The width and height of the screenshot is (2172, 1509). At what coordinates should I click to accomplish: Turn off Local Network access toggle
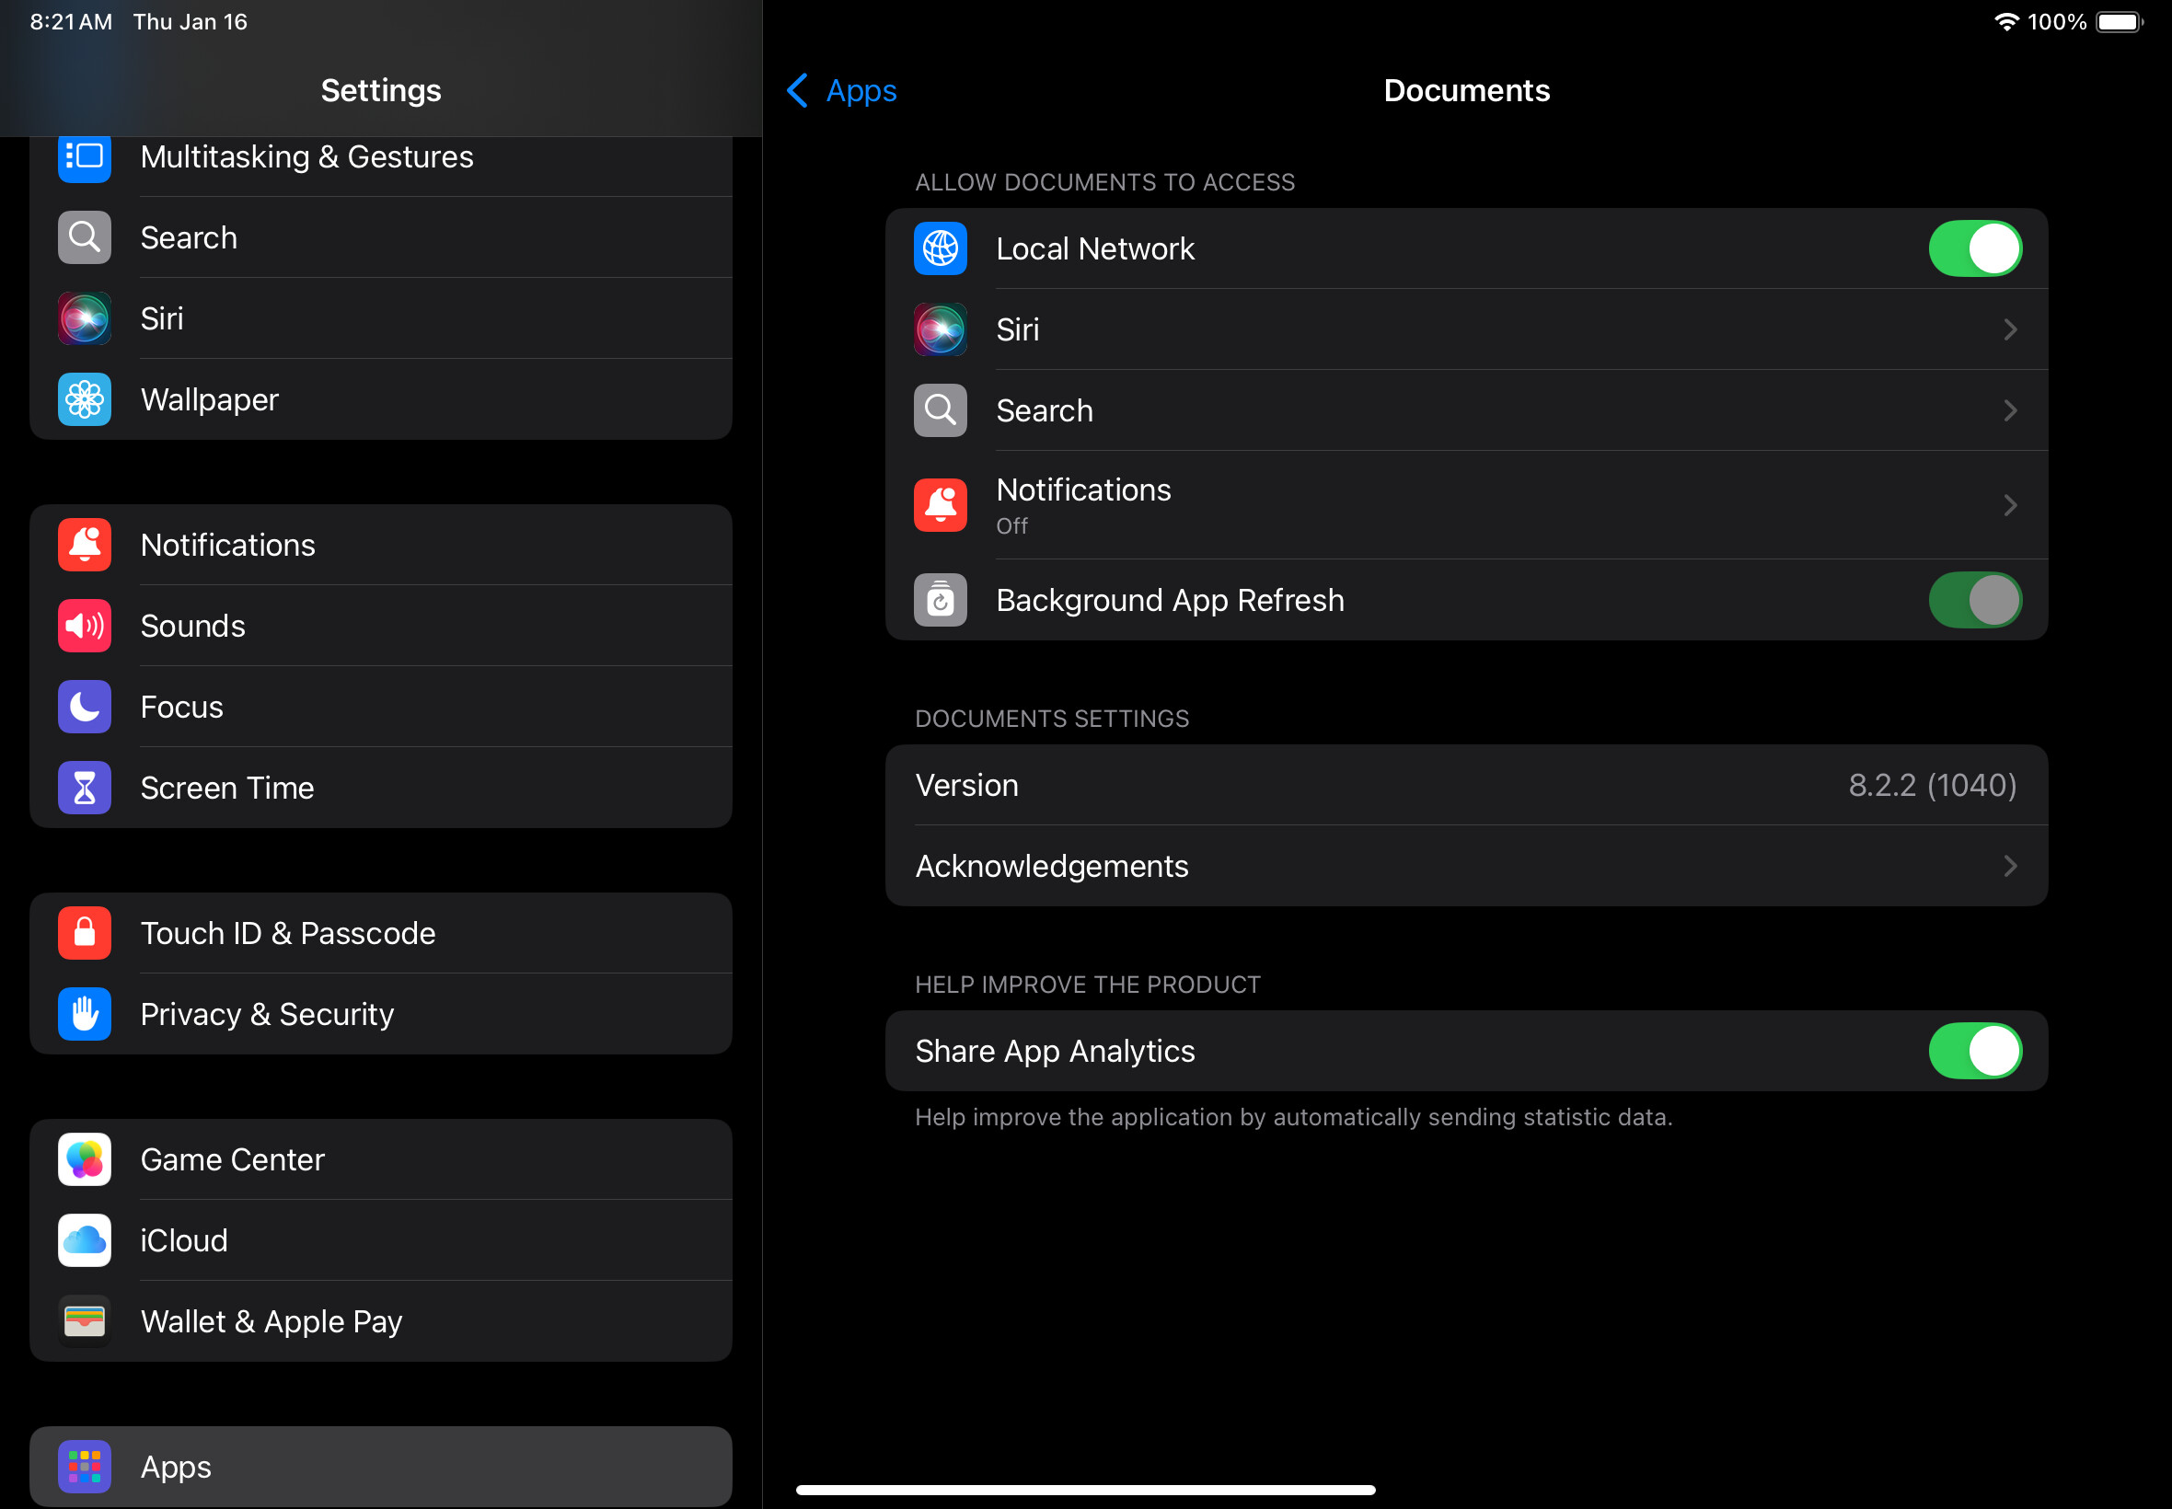1974,248
